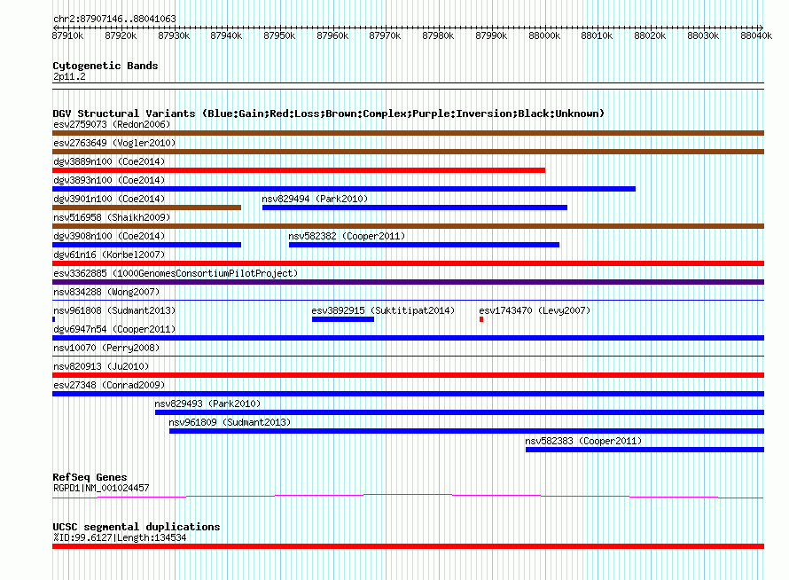789x580 pixels.
Task: Open the esv3892915 (Suktitipat2014) variant label
Action: (x=383, y=310)
